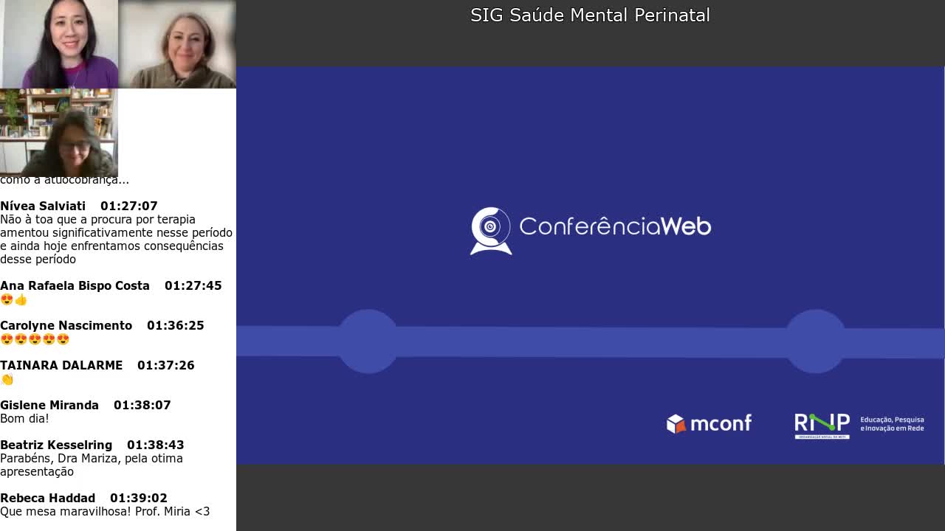Select the top-left webcam of woman in purple
Image resolution: width=945 pixels, height=531 pixels.
pyautogui.click(x=59, y=44)
